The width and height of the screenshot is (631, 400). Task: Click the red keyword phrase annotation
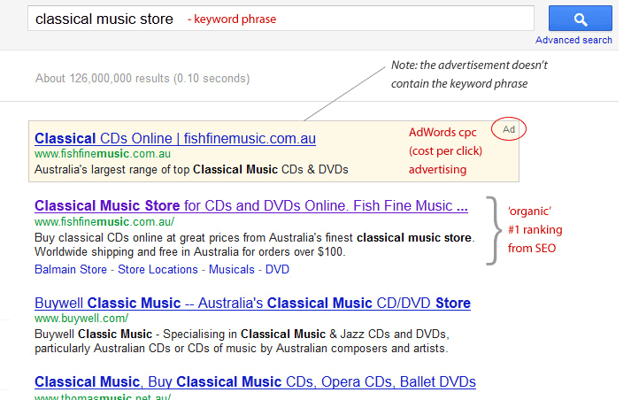[x=232, y=19]
